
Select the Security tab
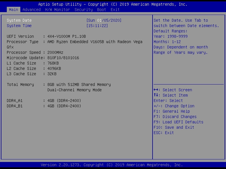[84, 10]
